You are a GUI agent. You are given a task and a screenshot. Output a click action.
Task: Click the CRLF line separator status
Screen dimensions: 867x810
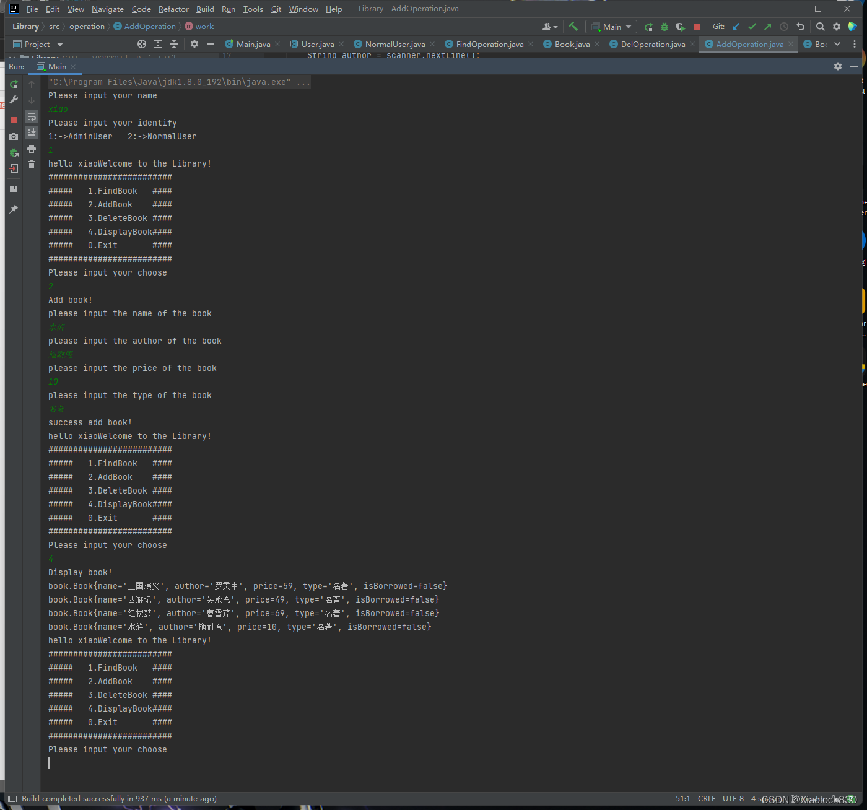point(707,799)
